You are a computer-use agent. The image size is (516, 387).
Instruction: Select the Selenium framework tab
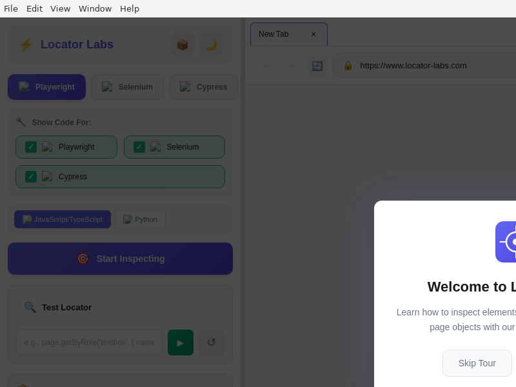pos(127,87)
